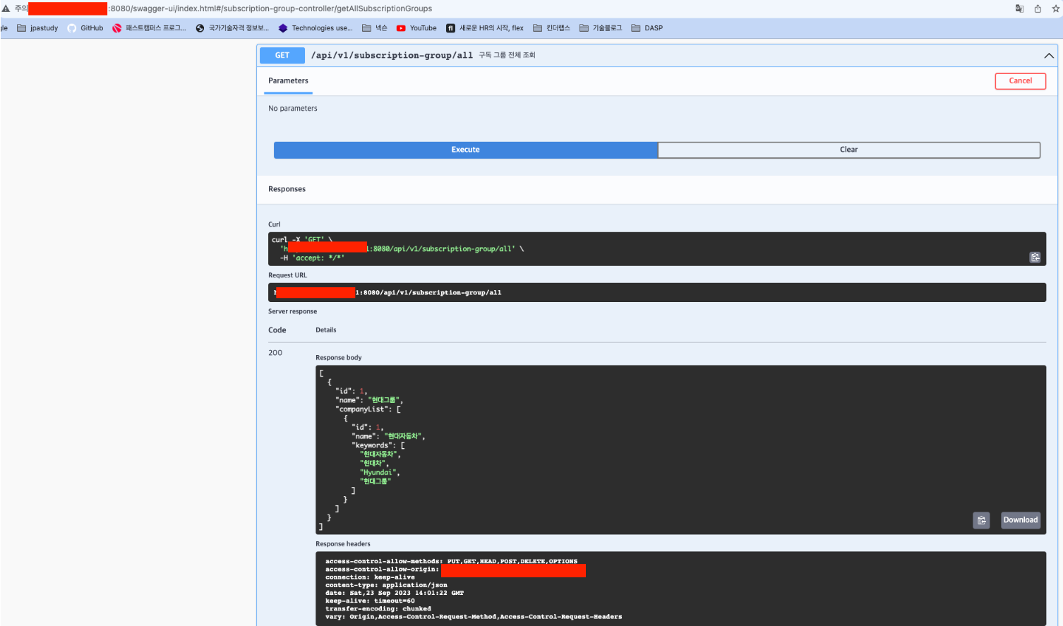Copy response body with the clipboard icon
This screenshot has width=1063, height=626.
point(981,520)
